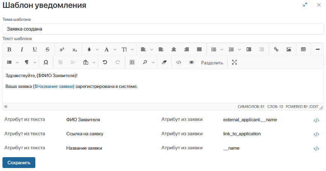
Task: Expand the line height dropdown arrow
Action: point(17,62)
